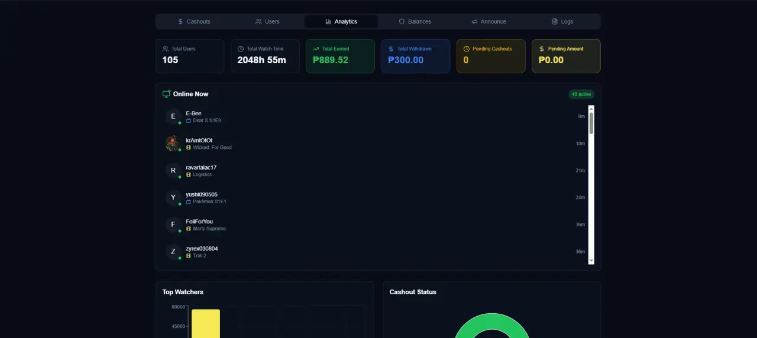This screenshot has height=338, width=757.
Task: Click yushi090505's Y avatar
Action: [x=173, y=197]
